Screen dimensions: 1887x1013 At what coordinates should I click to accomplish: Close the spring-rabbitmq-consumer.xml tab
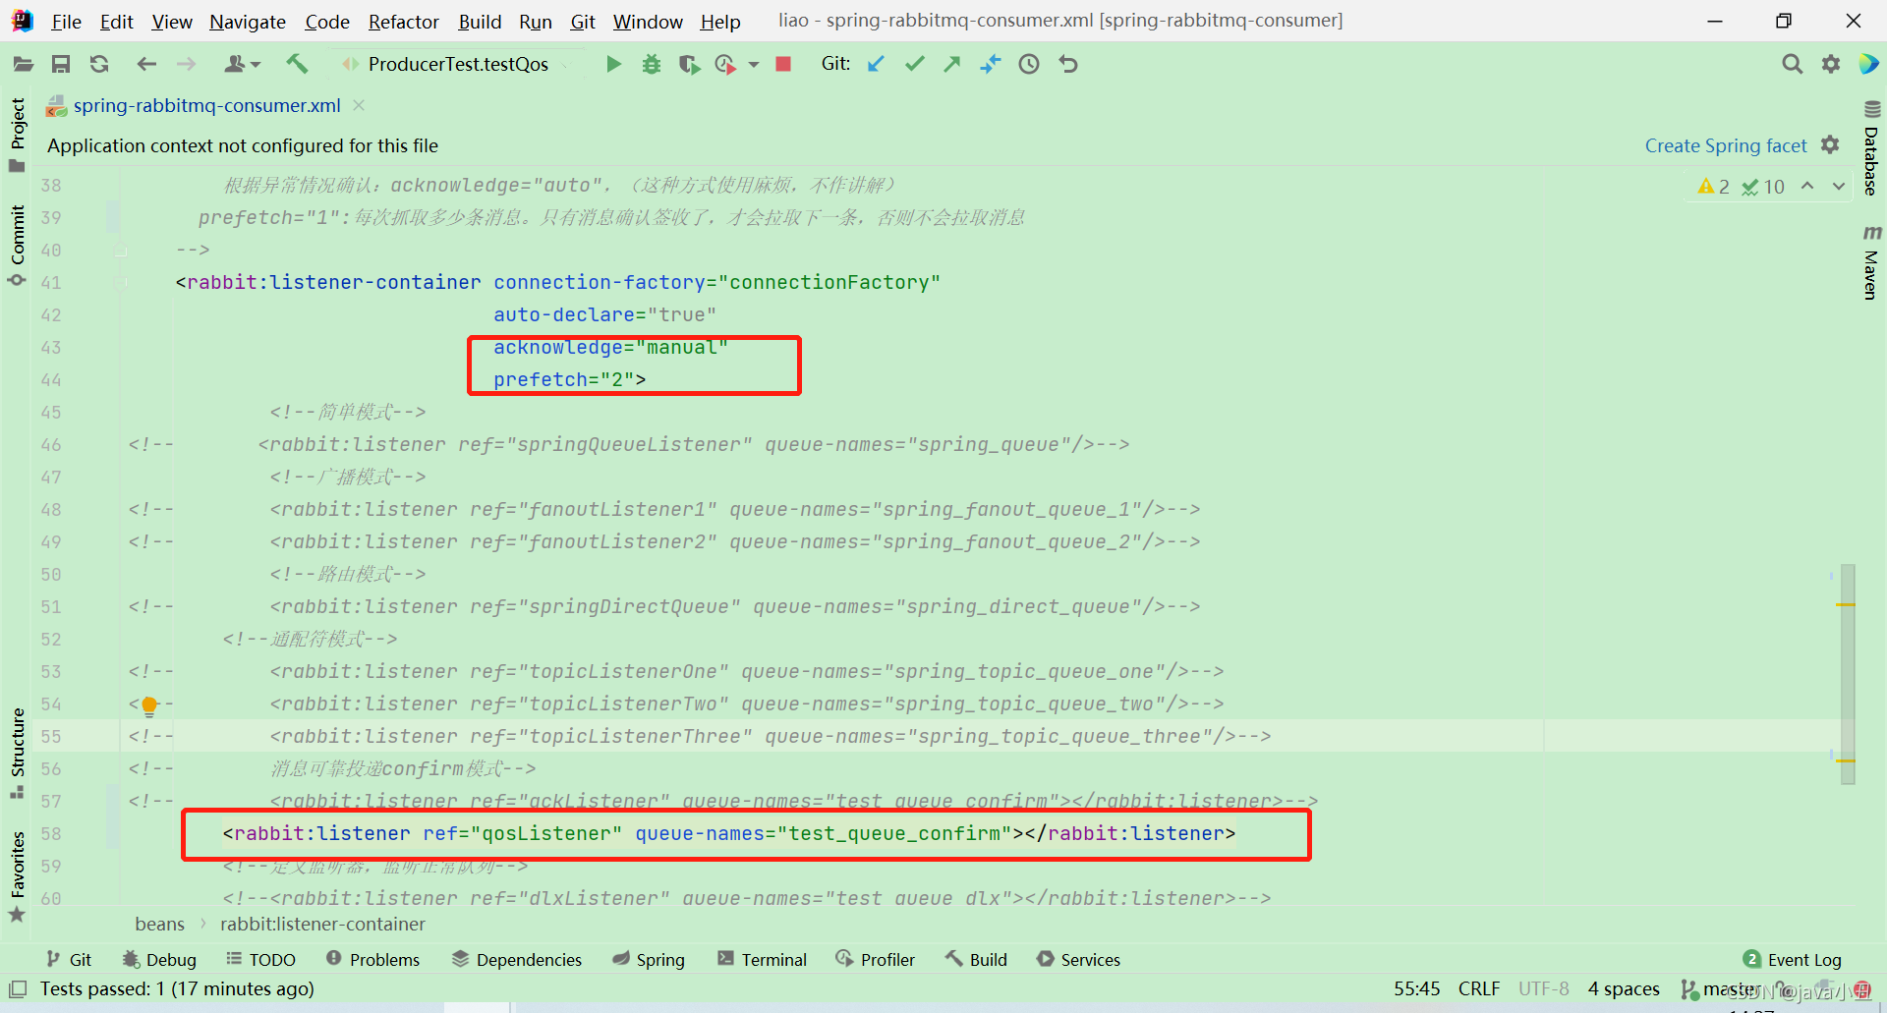[x=359, y=105]
